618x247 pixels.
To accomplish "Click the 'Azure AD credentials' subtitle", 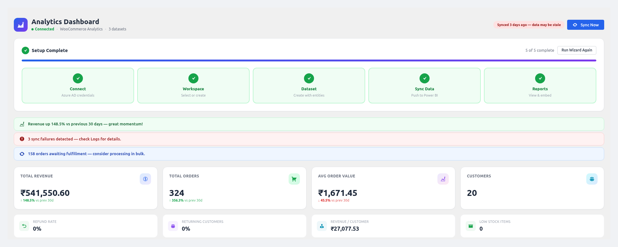I will [x=78, y=95].
